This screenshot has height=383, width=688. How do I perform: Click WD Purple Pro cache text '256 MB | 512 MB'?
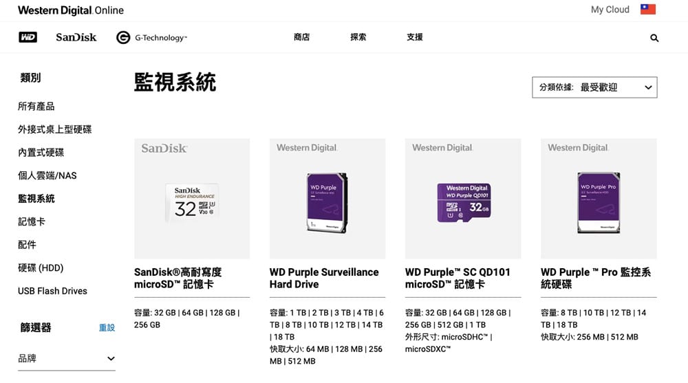pos(608,337)
